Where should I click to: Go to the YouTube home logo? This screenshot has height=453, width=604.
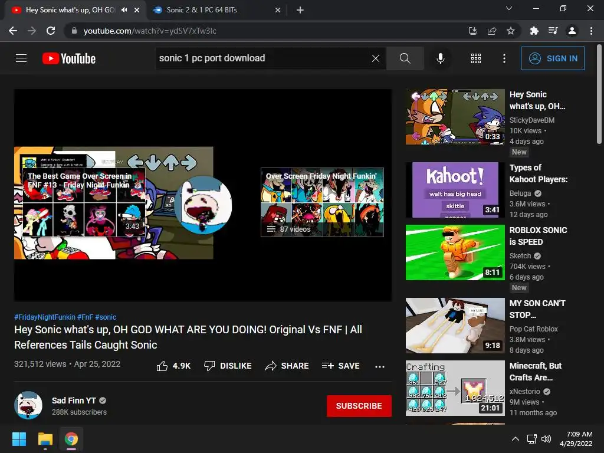coord(69,58)
